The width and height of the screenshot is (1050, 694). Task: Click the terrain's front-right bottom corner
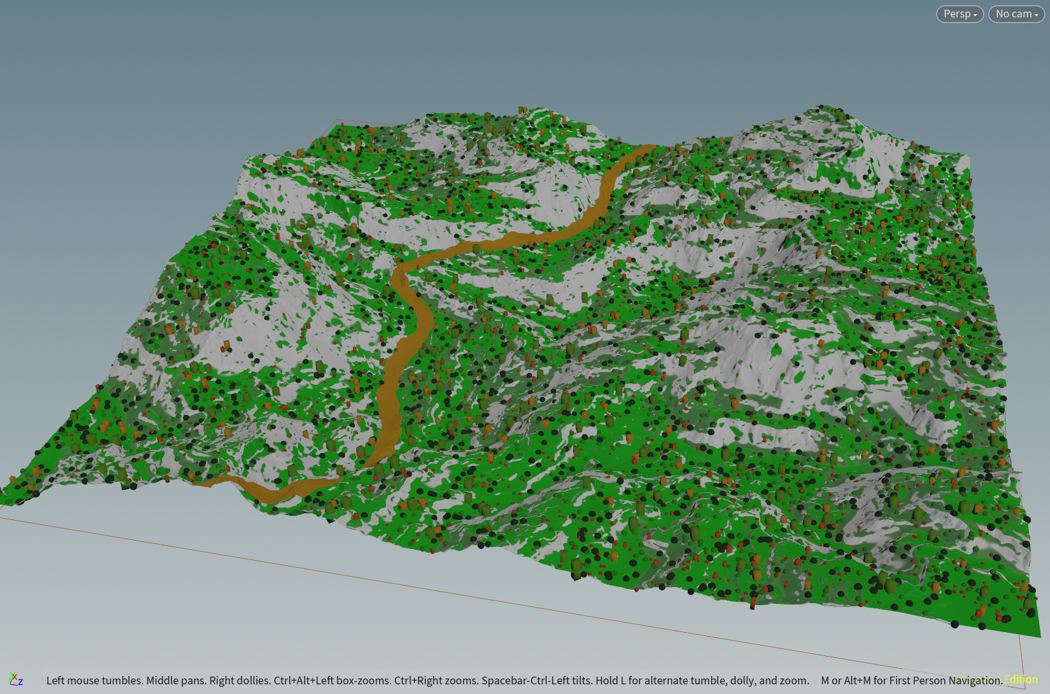tap(1038, 635)
